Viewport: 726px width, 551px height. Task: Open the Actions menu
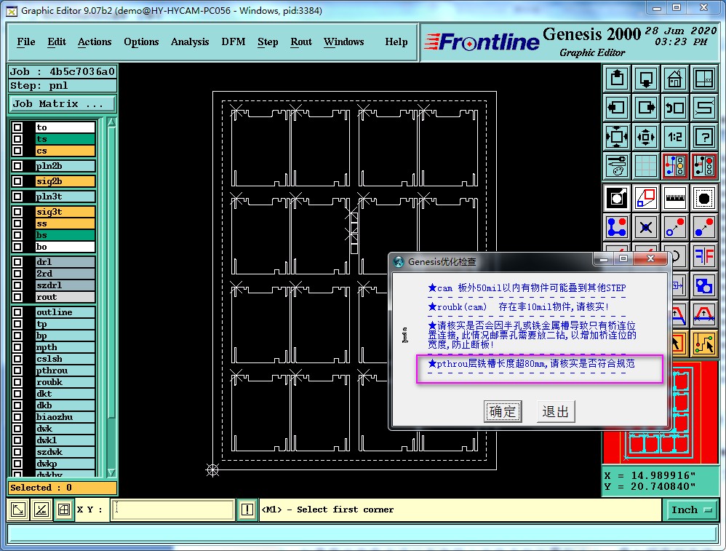95,41
